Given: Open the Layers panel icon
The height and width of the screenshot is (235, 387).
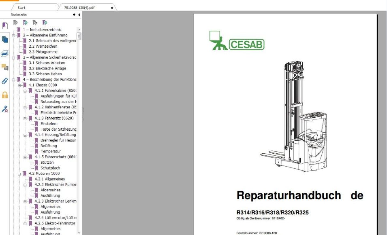Looking at the screenshot, I should click(x=5, y=53).
